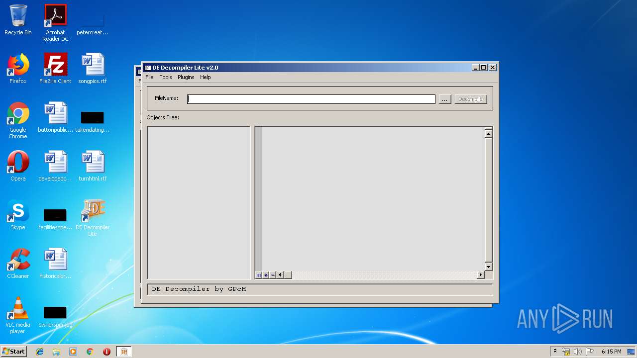Select developedc... document icon
Viewport: 637px width, 358px height.
[55, 166]
